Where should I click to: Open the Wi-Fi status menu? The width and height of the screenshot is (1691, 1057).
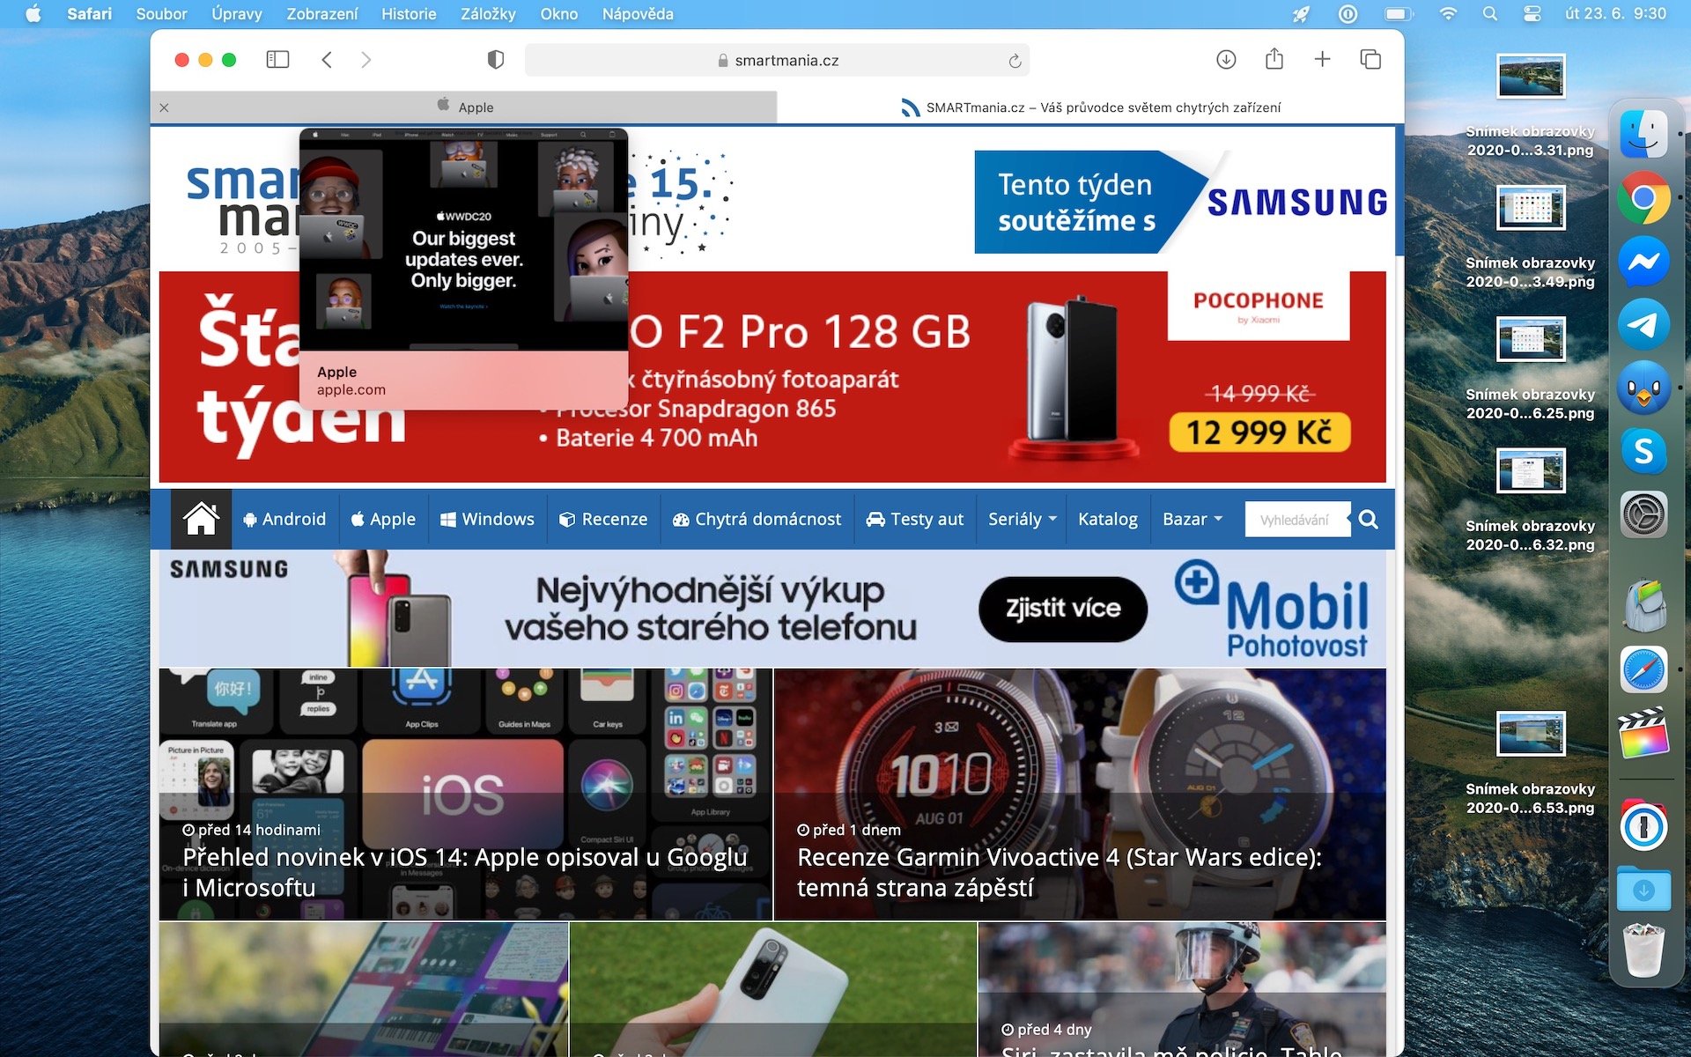click(1447, 14)
